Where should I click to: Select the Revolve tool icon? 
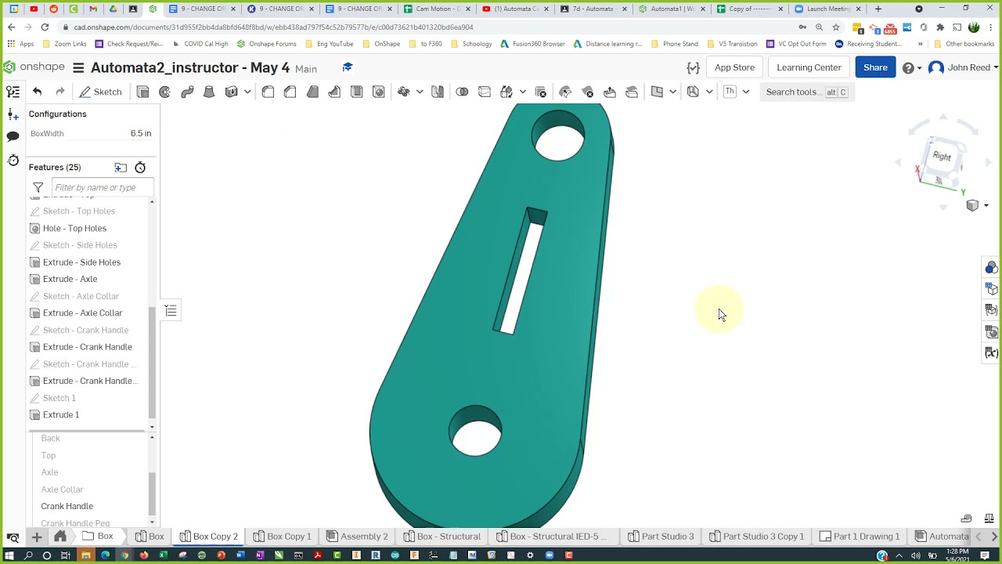pos(164,92)
